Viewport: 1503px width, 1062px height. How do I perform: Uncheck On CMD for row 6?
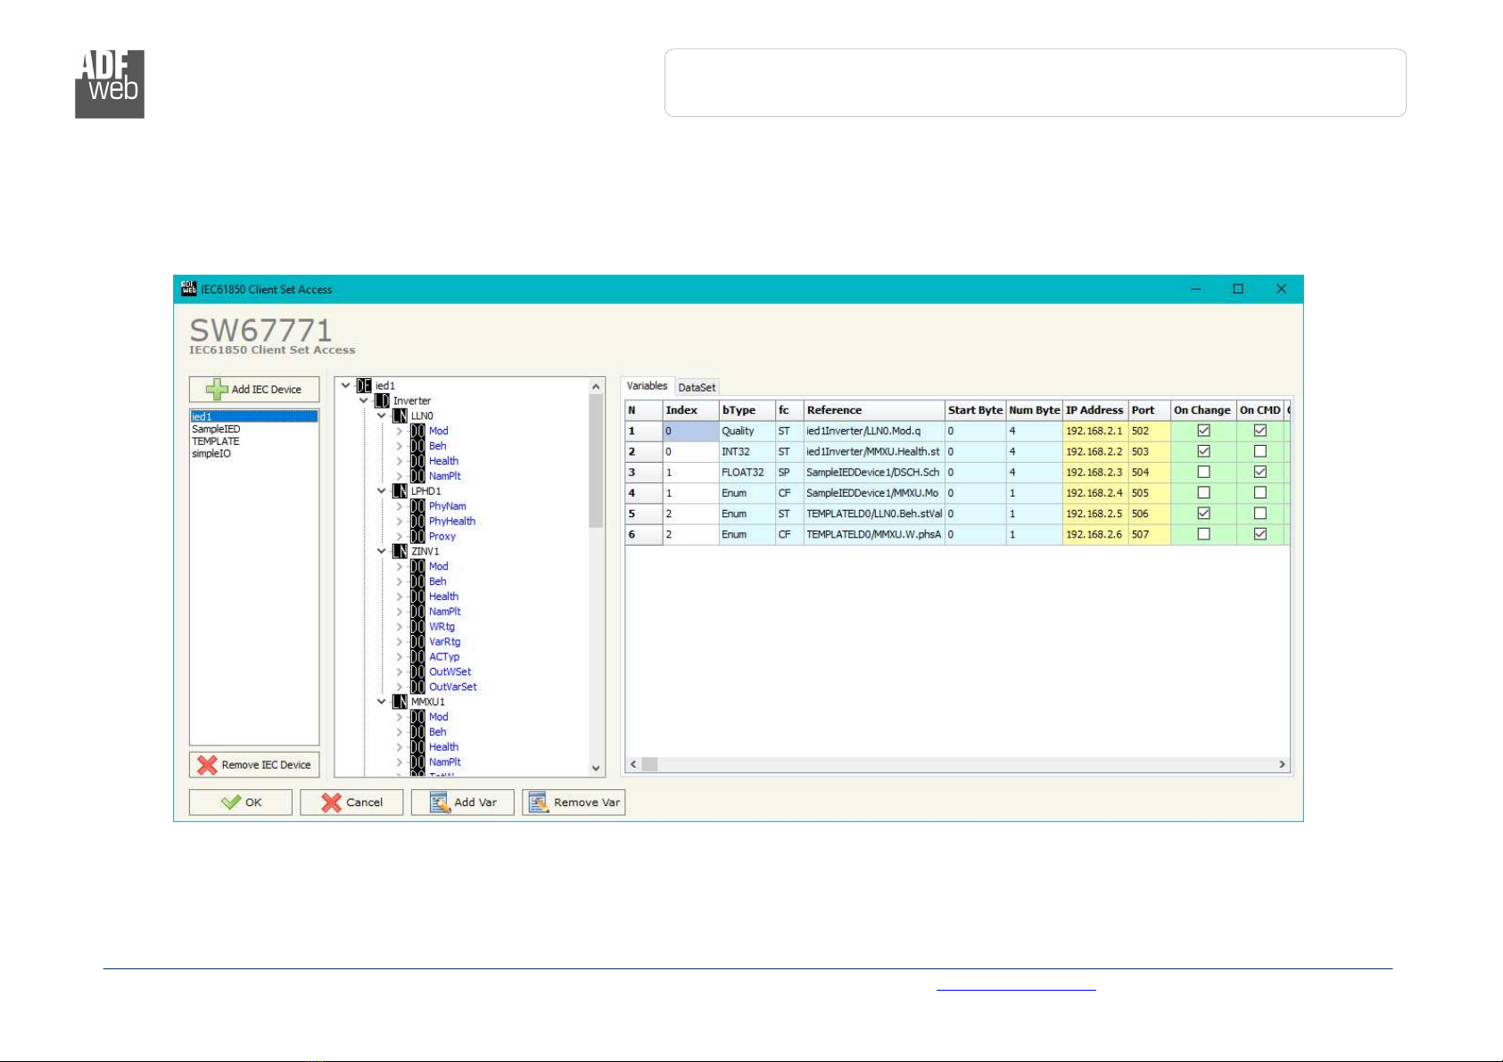1260,534
